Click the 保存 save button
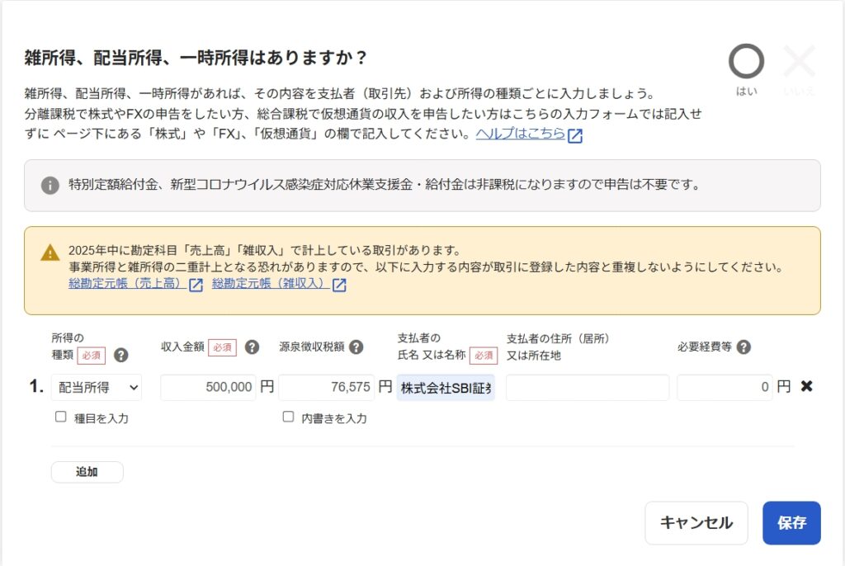Screen dimensions: 845x566 [x=791, y=523]
